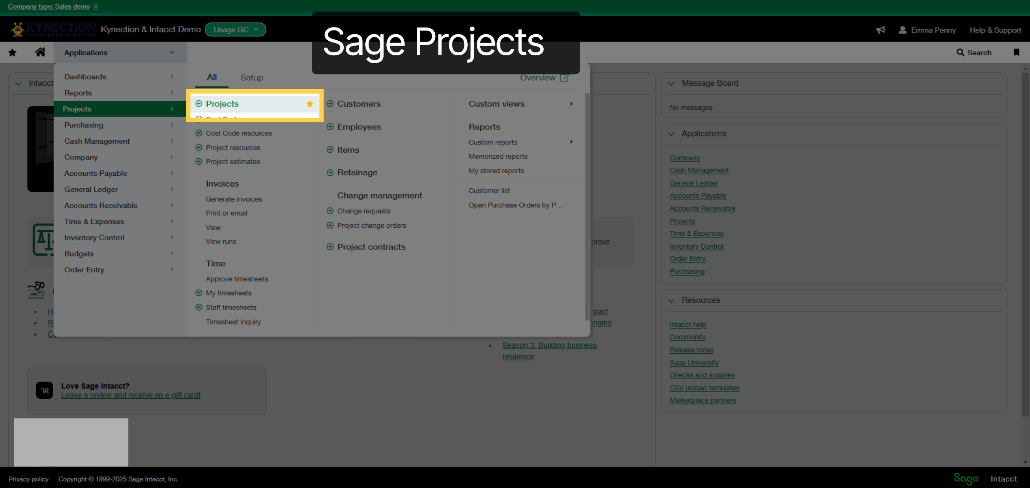
Task: Open My stored reports
Action: [496, 171]
